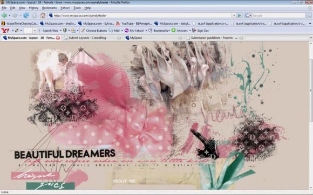
Task: Open the Tools menu
Action: point(77,8)
